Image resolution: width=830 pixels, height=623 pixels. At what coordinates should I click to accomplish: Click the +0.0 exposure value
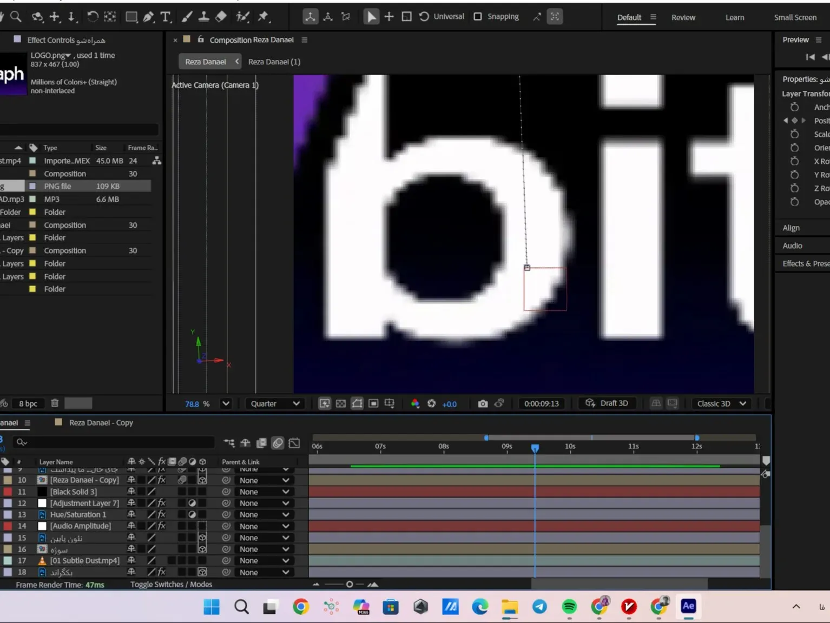[x=449, y=404]
